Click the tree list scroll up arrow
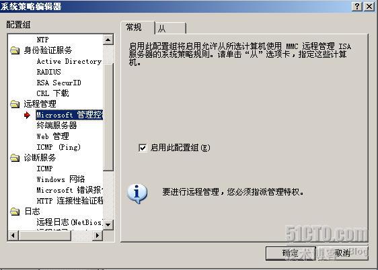The height and width of the screenshot is (270, 378). pyautogui.click(x=108, y=40)
